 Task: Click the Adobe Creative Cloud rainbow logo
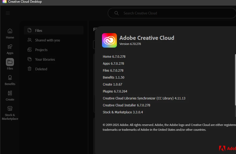(x=110, y=40)
